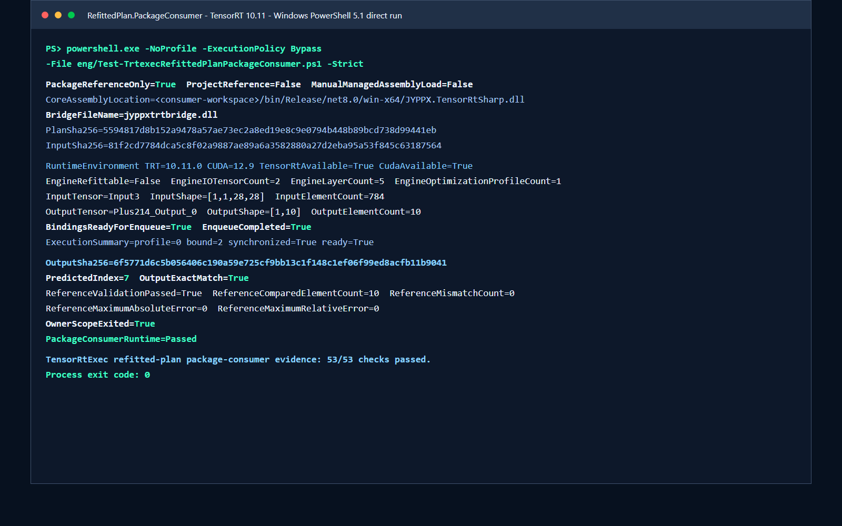Select the BridgeFileName=jyppxtrtbridge.dll line
842x526 pixels.
(x=132, y=115)
